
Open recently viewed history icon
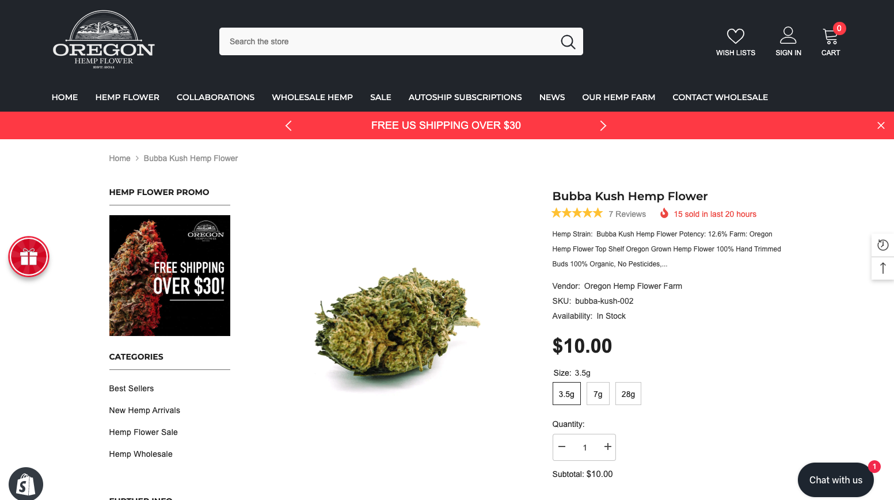click(x=882, y=245)
